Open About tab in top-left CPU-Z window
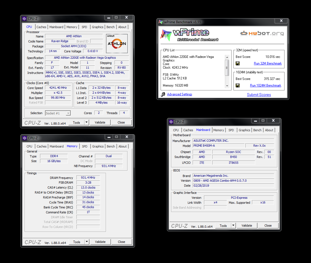Viewport: 311px width, 263px height. (122, 27)
